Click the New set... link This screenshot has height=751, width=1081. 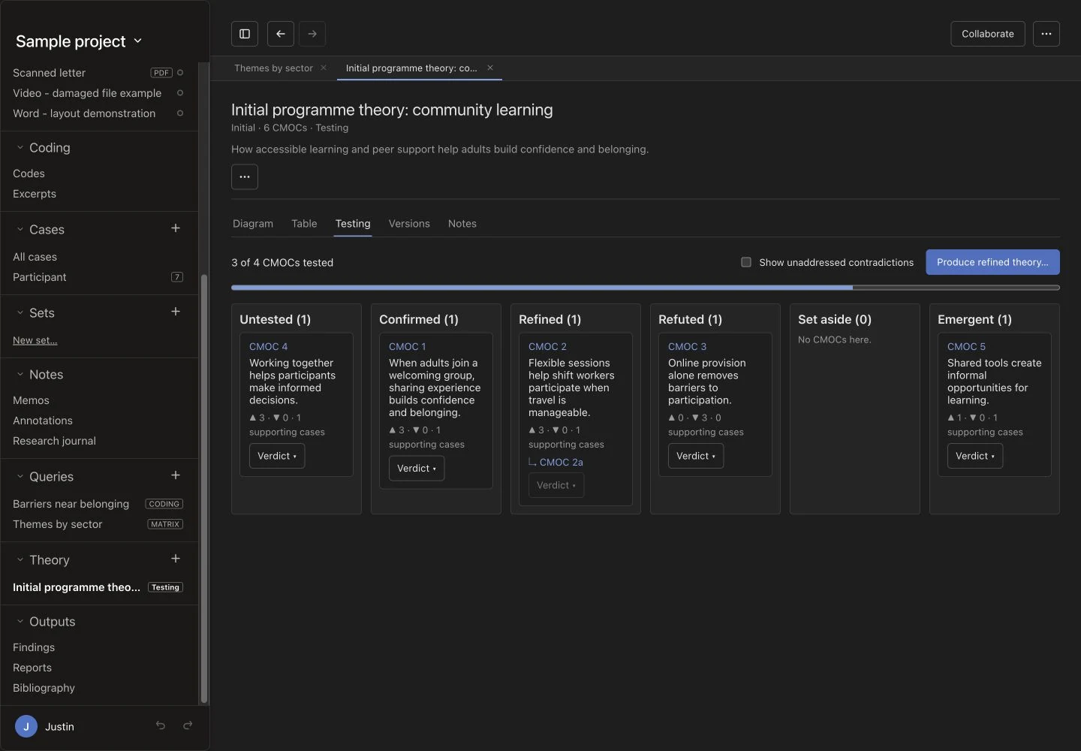(35, 340)
